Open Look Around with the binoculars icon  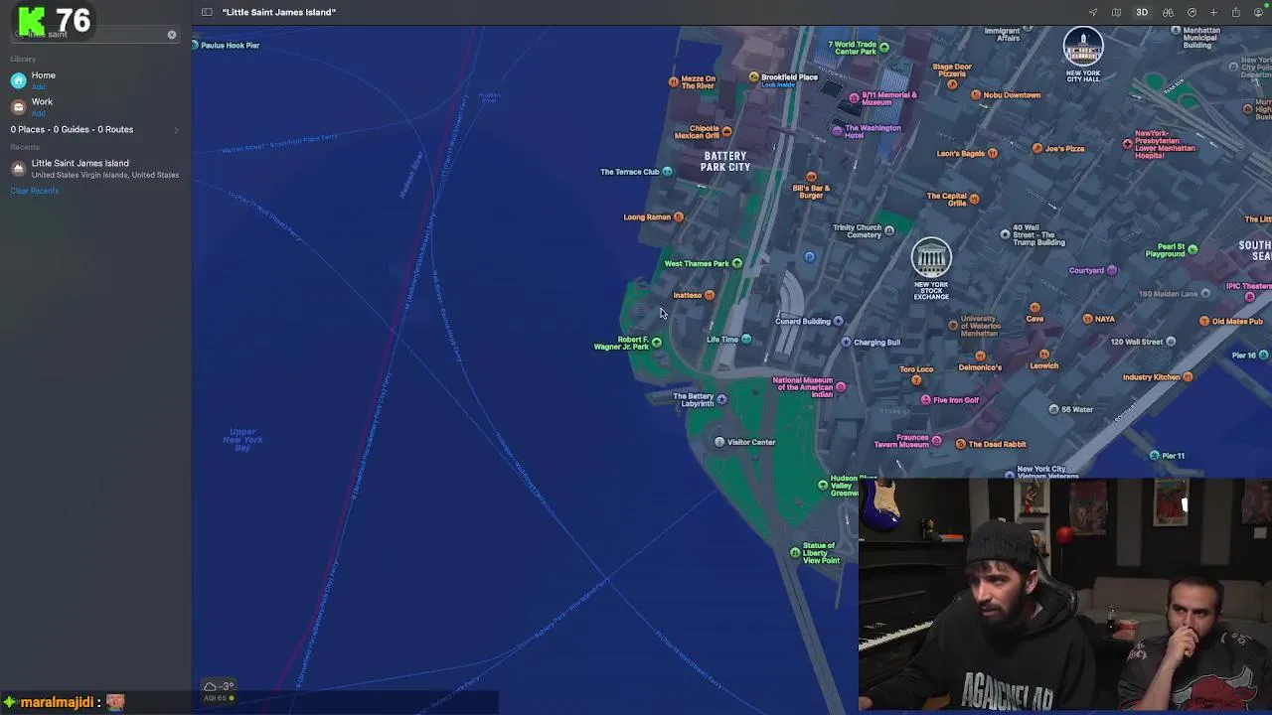click(1168, 12)
